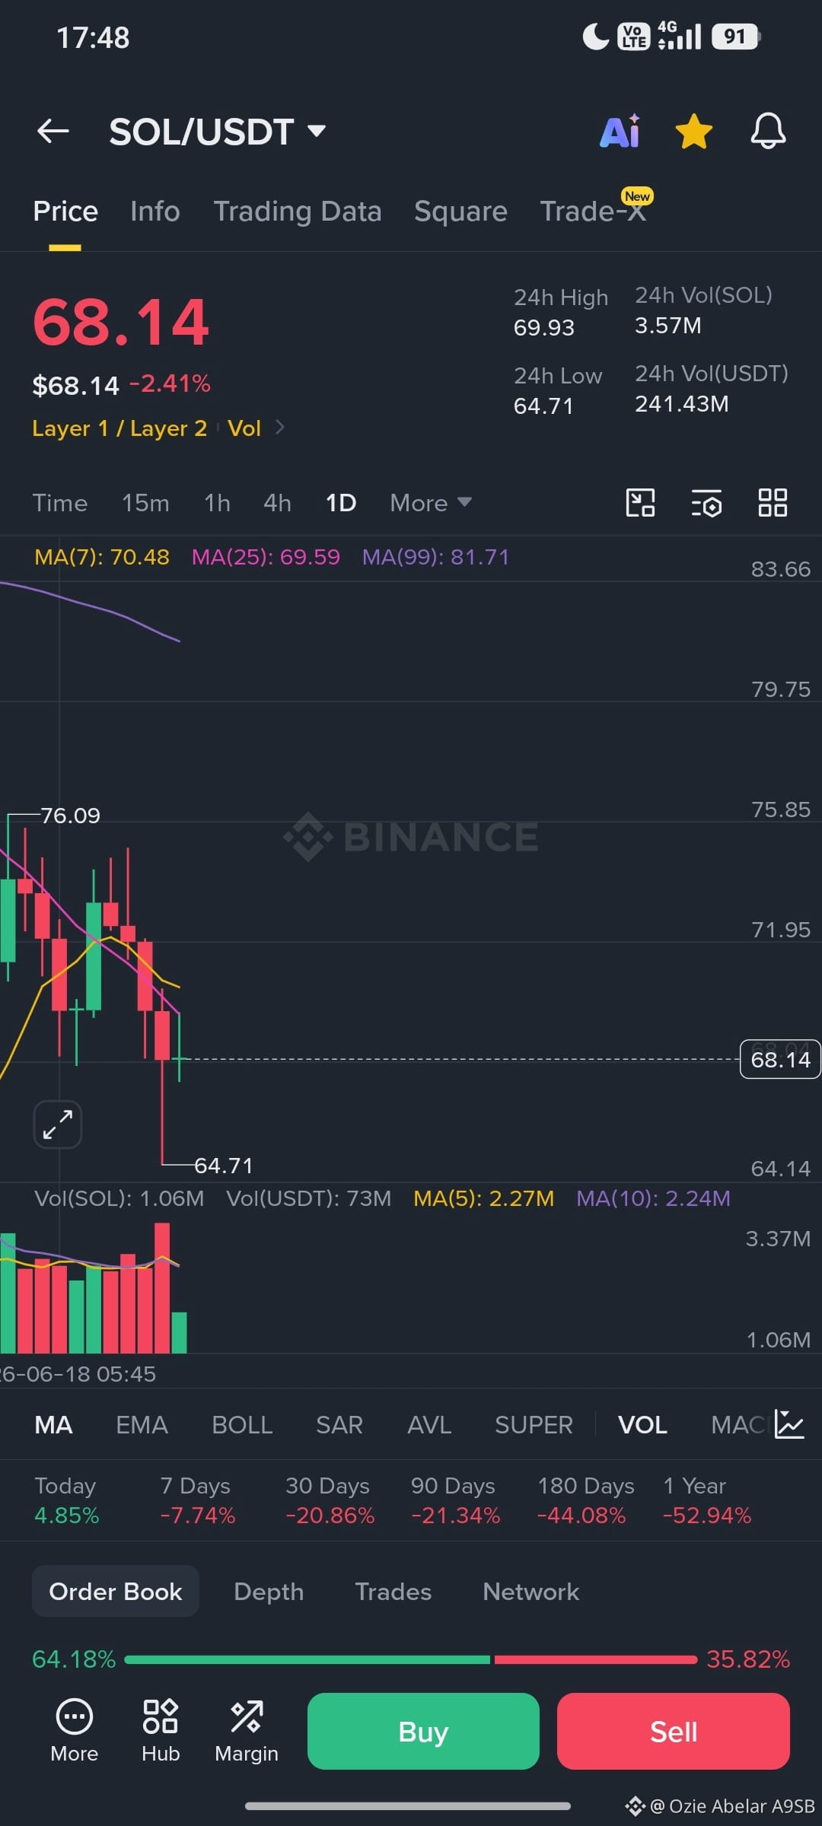
Task: Open the Hub icon
Action: [161, 1731]
